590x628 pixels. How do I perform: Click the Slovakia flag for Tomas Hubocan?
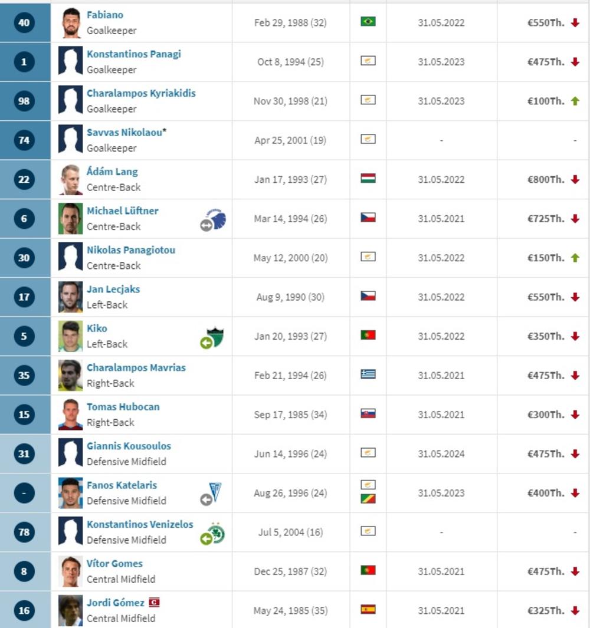[x=368, y=413]
